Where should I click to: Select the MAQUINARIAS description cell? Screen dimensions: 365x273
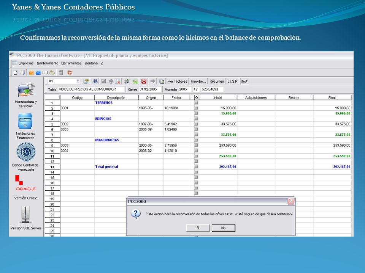pos(117,140)
